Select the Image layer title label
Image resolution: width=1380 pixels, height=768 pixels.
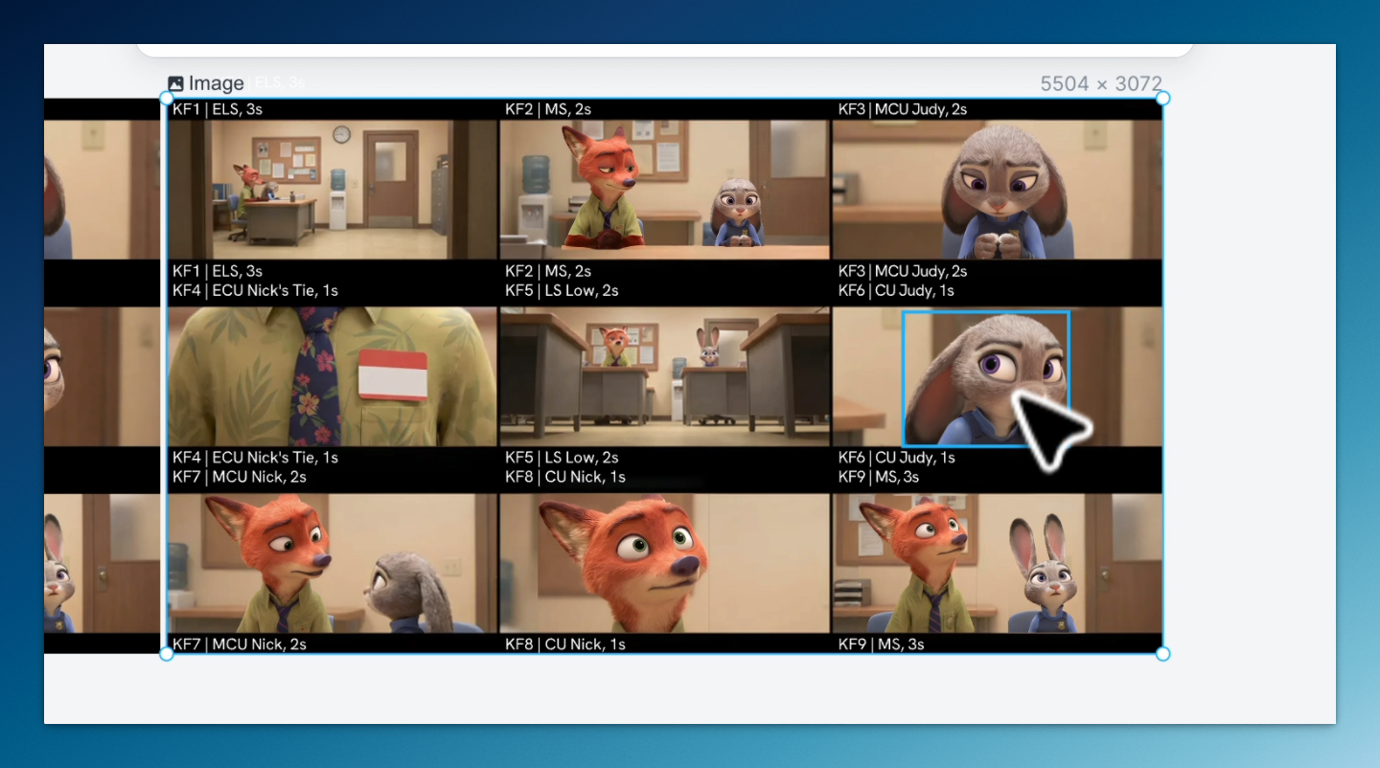216,84
